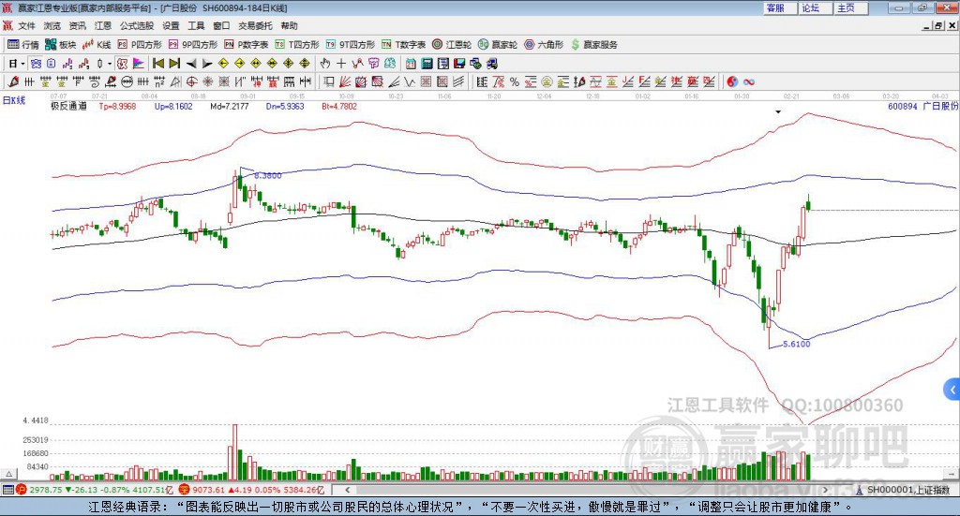The image size is (960, 516).
Task: Open the calculator icon in toolbar
Action: 427,64
